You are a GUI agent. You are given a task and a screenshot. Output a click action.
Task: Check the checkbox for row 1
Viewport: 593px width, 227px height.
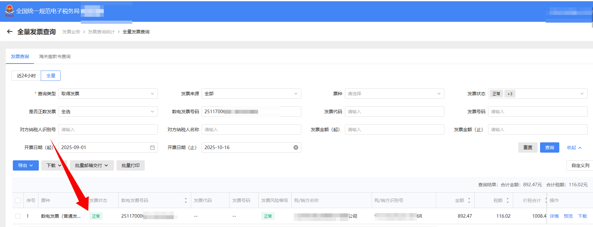[x=18, y=216]
